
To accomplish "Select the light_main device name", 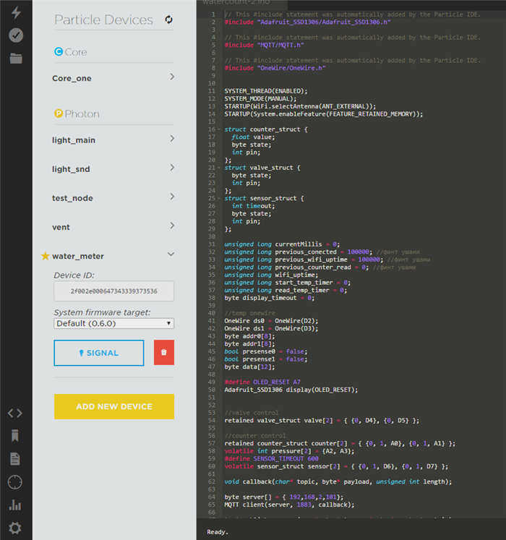I will (x=74, y=140).
